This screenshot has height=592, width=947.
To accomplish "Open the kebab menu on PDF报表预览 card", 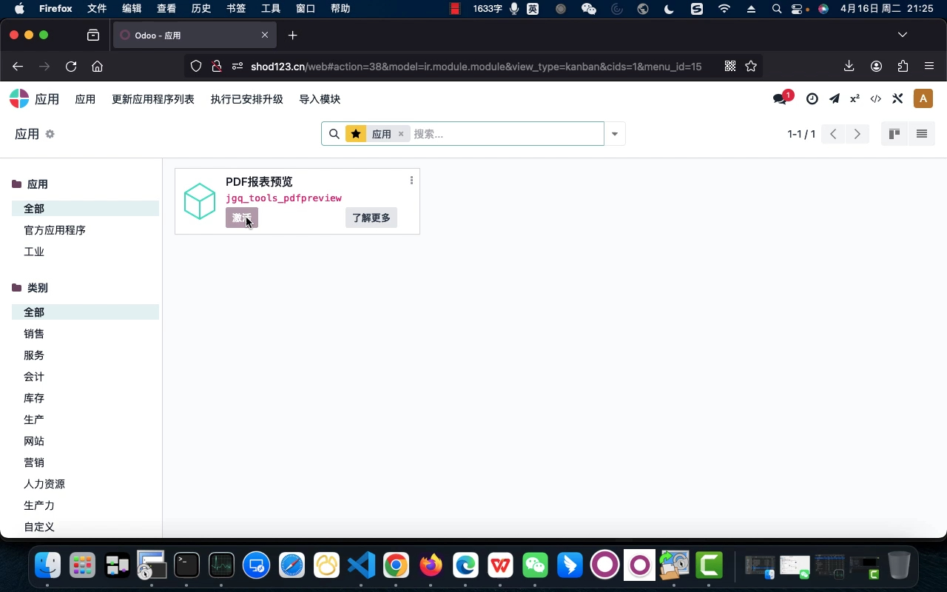I will (411, 180).
